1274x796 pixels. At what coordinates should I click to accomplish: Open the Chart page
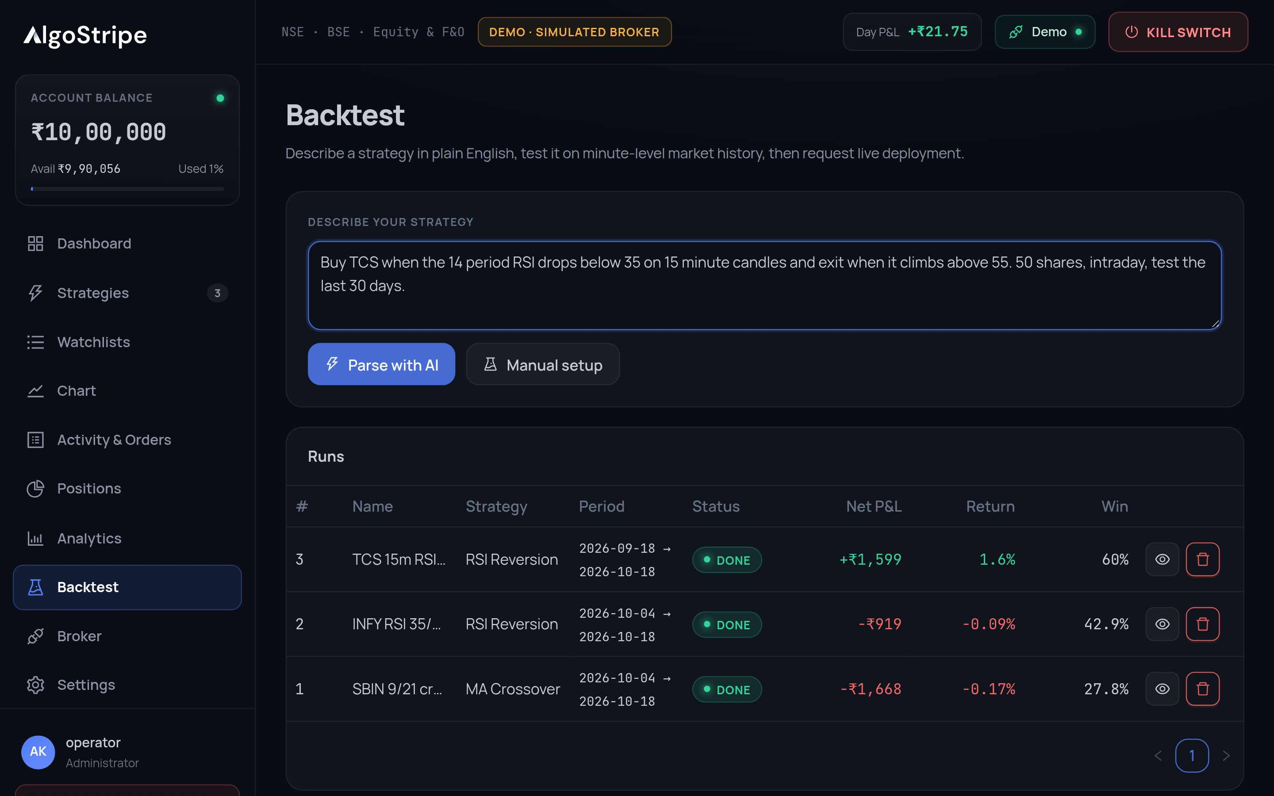[127, 390]
